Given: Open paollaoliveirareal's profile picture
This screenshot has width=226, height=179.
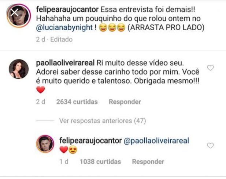Looking at the screenshot, I should [x=19, y=69].
